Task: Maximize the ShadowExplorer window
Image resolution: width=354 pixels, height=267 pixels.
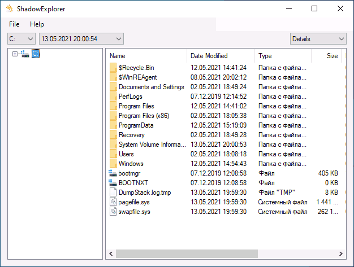Action: [x=314, y=9]
